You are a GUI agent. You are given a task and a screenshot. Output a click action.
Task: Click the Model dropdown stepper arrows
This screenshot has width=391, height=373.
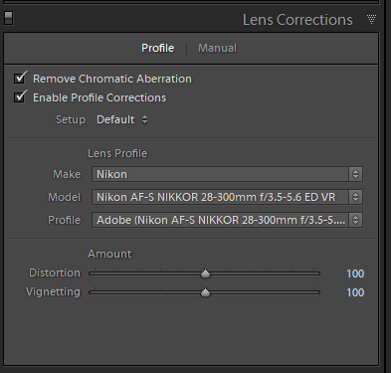[x=355, y=197]
